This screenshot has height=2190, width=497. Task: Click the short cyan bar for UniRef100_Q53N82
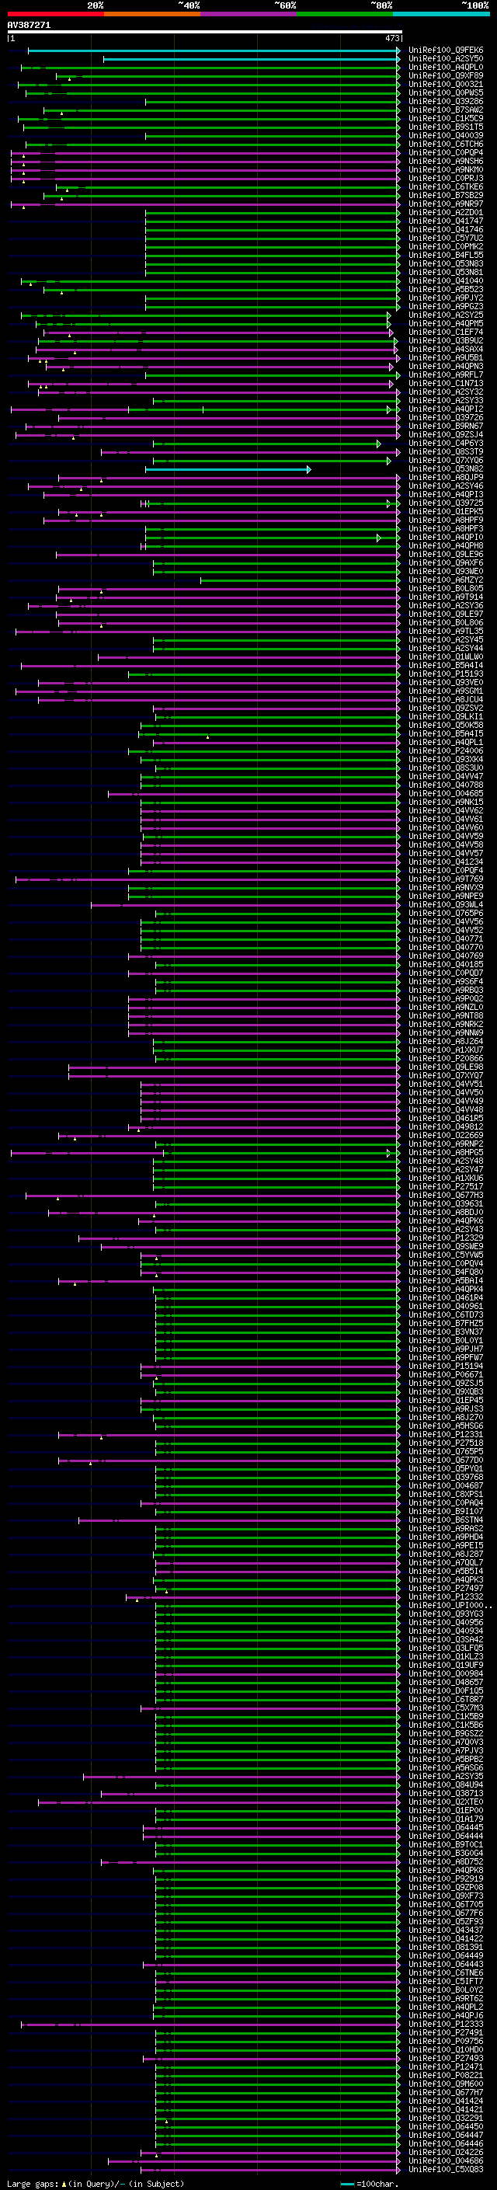click(x=228, y=469)
